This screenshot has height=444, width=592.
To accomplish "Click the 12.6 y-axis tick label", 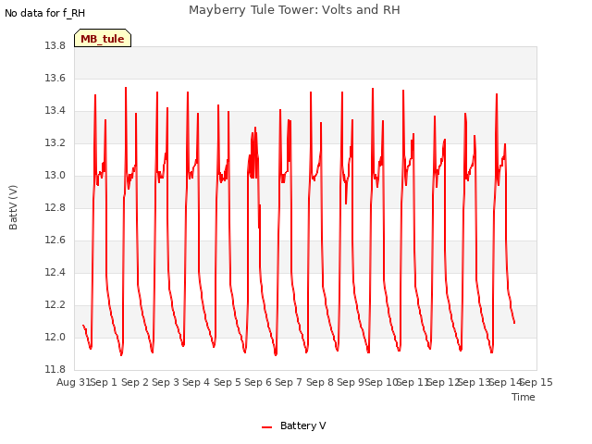I will pos(55,240).
